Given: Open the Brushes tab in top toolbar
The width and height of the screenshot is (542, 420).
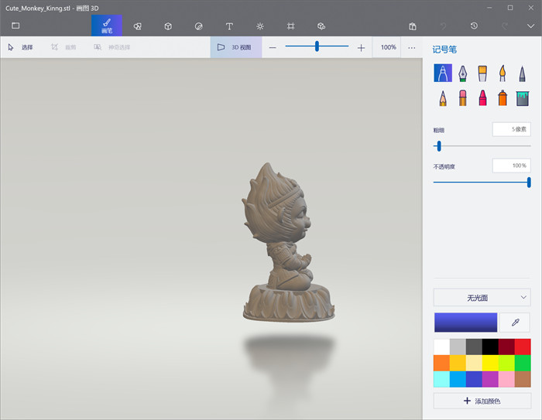Looking at the screenshot, I should (x=107, y=26).
